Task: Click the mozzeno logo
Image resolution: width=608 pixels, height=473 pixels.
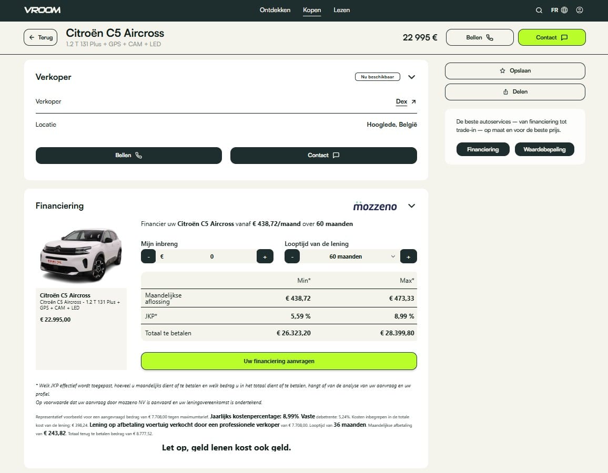Action: (x=375, y=206)
